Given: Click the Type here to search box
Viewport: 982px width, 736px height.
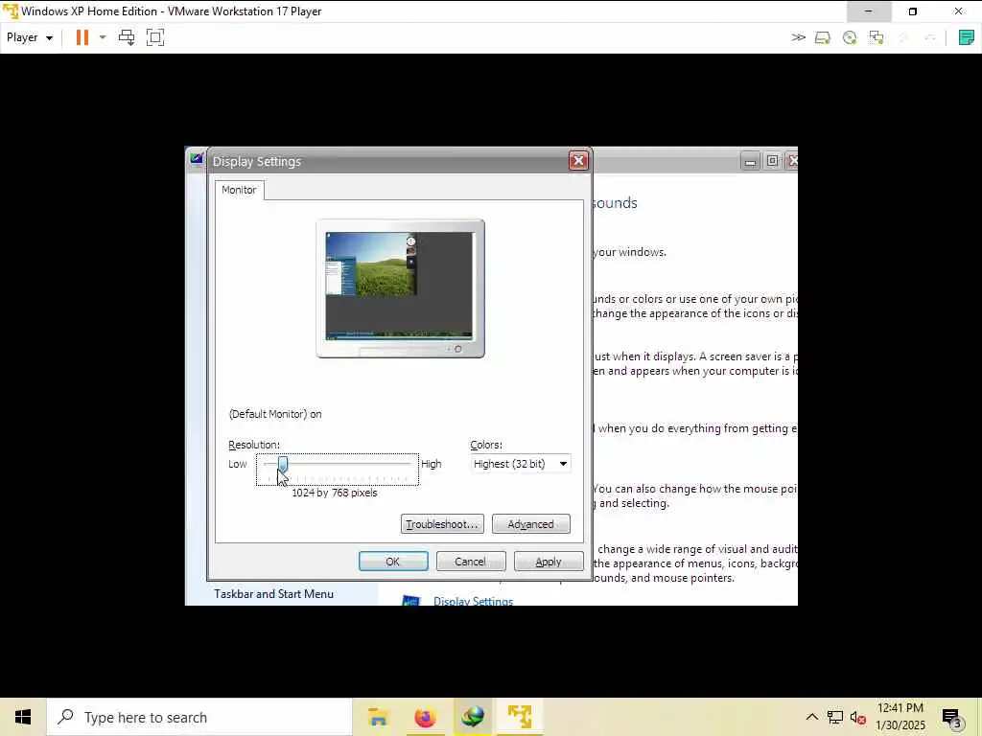Looking at the screenshot, I should [199, 717].
